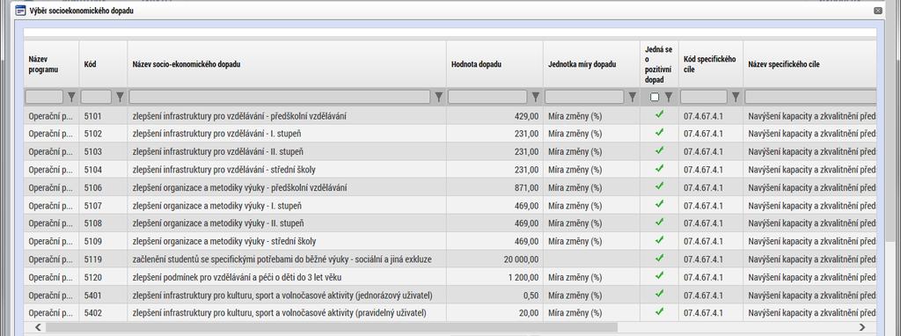The height and width of the screenshot is (336, 901).
Task: Click green checkmark in row 5101
Action: pos(659,115)
